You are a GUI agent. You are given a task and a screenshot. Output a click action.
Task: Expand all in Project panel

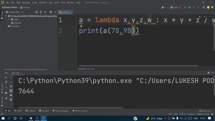click(x=41, y=12)
